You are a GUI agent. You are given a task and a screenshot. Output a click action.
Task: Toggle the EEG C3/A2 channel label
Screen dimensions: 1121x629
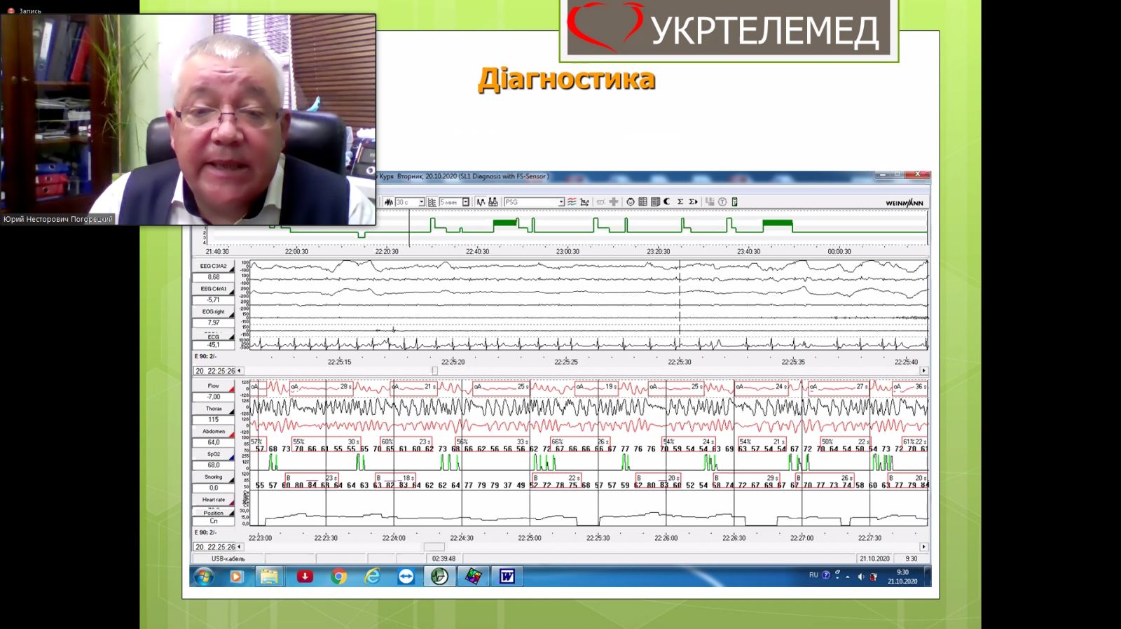point(214,266)
